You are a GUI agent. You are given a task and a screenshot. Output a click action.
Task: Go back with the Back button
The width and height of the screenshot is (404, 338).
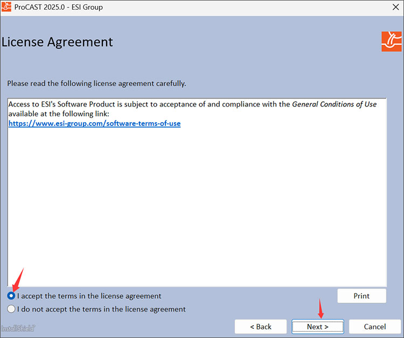(261, 327)
